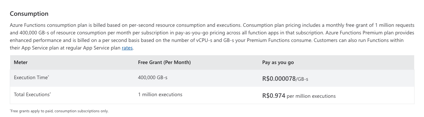Select the Free Grant (Per Month) header

coord(164,62)
